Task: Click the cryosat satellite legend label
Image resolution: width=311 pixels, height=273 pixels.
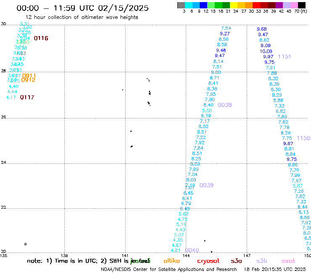Action: pos(208,261)
